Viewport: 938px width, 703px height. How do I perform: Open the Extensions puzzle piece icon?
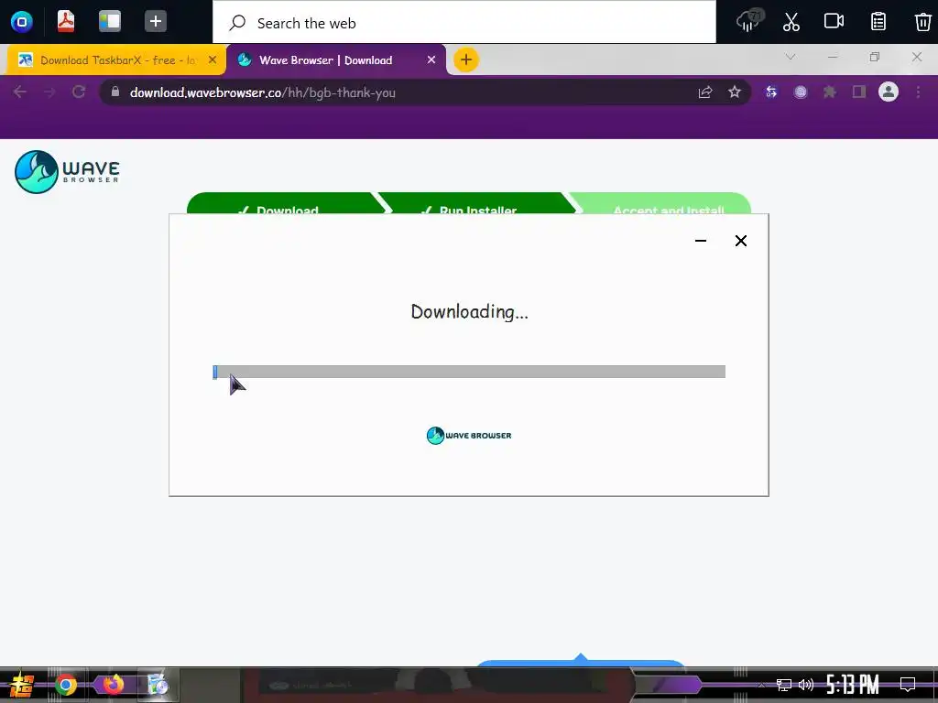pyautogui.click(x=830, y=92)
